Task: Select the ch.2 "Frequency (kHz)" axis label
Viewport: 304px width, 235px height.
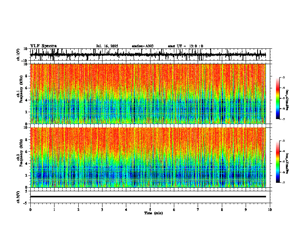Action: 21,153
